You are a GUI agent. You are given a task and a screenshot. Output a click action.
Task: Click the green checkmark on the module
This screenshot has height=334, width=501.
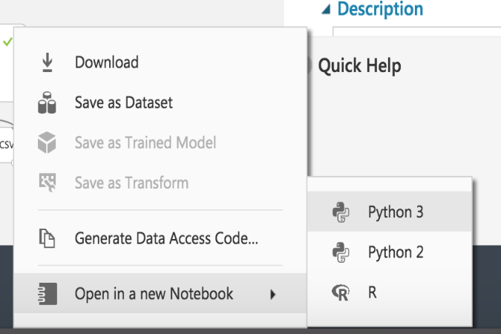pos(7,42)
